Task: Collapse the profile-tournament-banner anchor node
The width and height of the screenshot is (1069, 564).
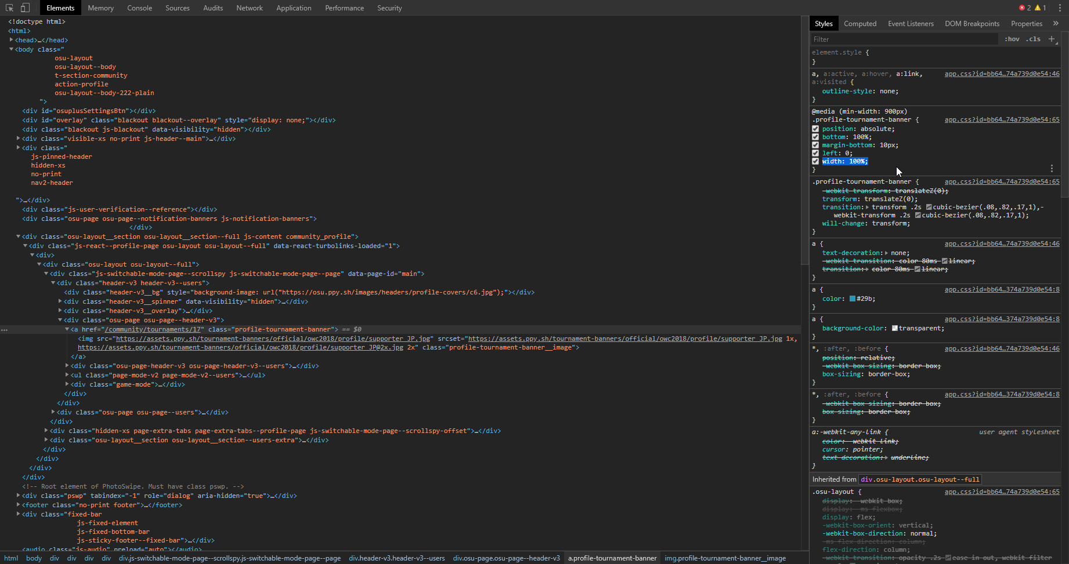Action: coord(67,329)
